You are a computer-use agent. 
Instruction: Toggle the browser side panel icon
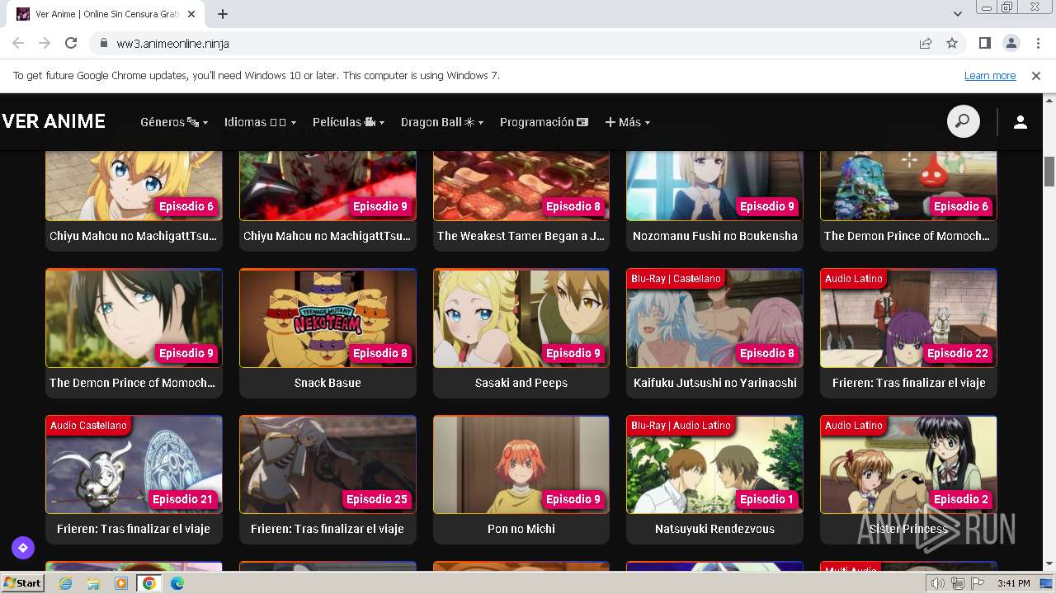tap(984, 43)
